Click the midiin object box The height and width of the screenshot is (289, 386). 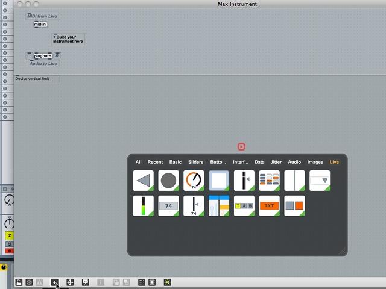point(40,24)
